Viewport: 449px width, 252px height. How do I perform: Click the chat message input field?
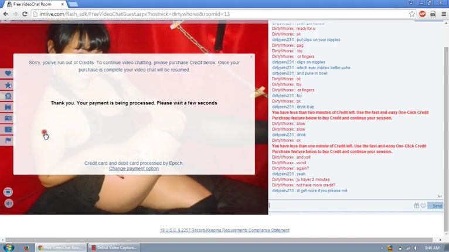pyautogui.click(x=340, y=206)
